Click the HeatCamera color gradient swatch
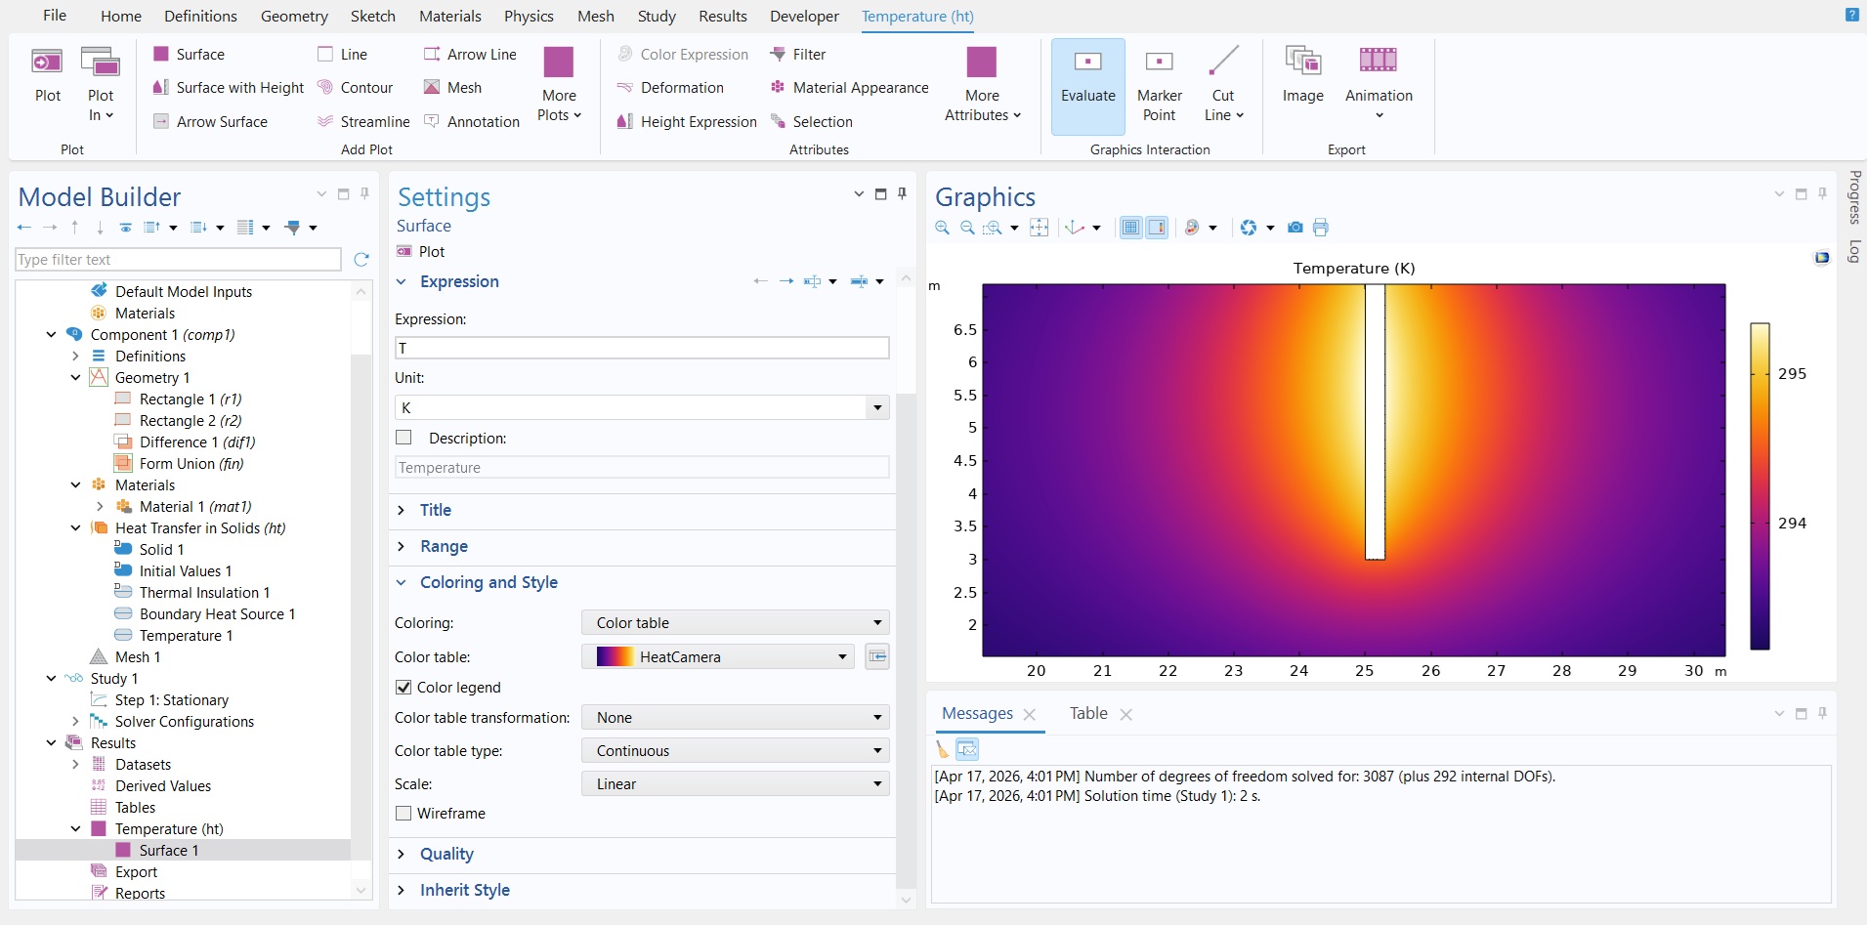 point(615,657)
